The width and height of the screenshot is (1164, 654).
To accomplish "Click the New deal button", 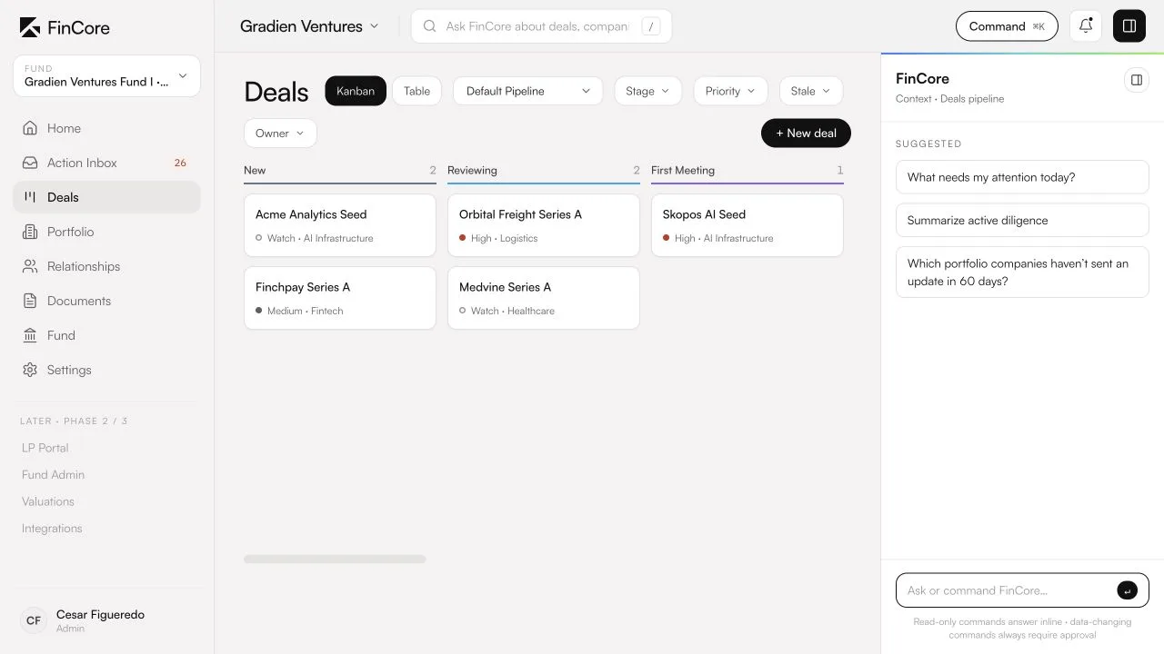I will coord(806,133).
